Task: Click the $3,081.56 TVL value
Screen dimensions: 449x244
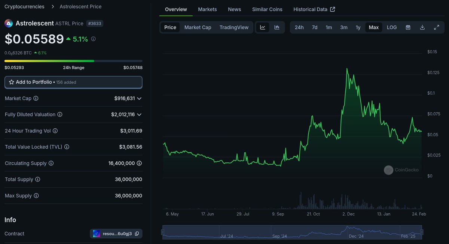Action: (131, 147)
